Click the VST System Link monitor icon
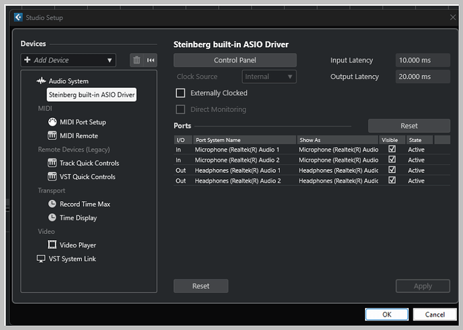463x330 pixels. coord(41,259)
